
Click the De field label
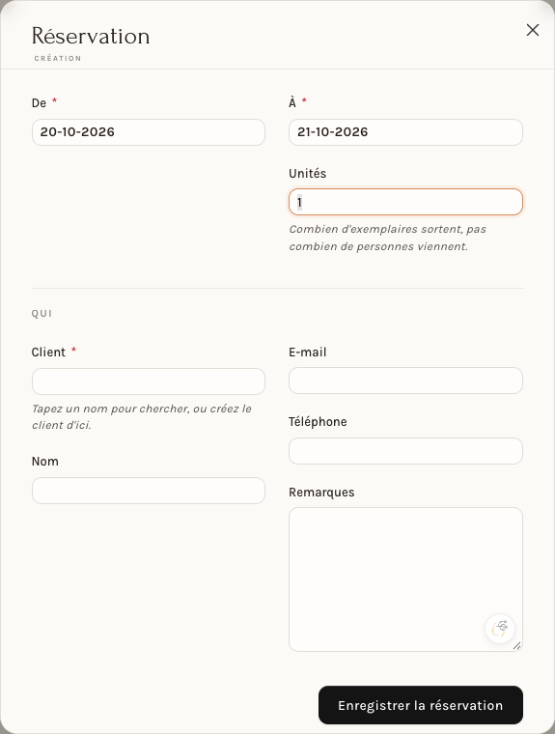click(39, 103)
